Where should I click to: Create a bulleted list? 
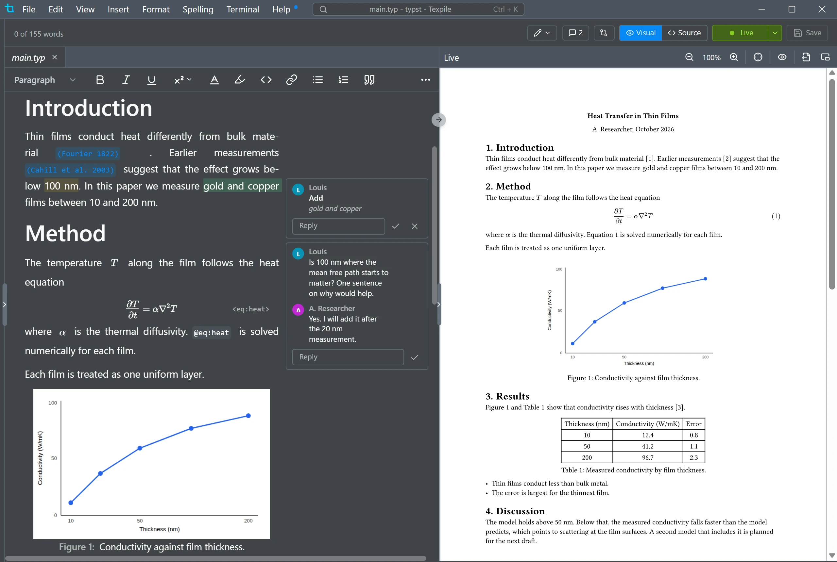tap(317, 80)
